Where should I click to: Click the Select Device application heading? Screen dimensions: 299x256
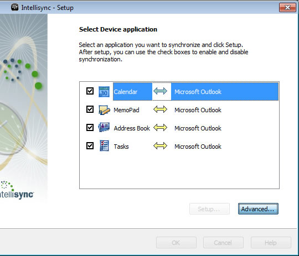pos(118,29)
